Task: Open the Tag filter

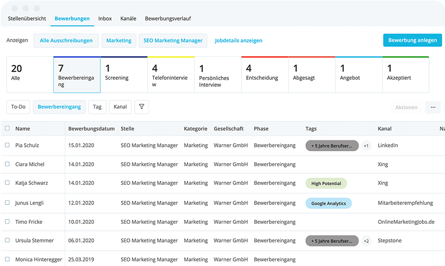Action: click(97, 107)
